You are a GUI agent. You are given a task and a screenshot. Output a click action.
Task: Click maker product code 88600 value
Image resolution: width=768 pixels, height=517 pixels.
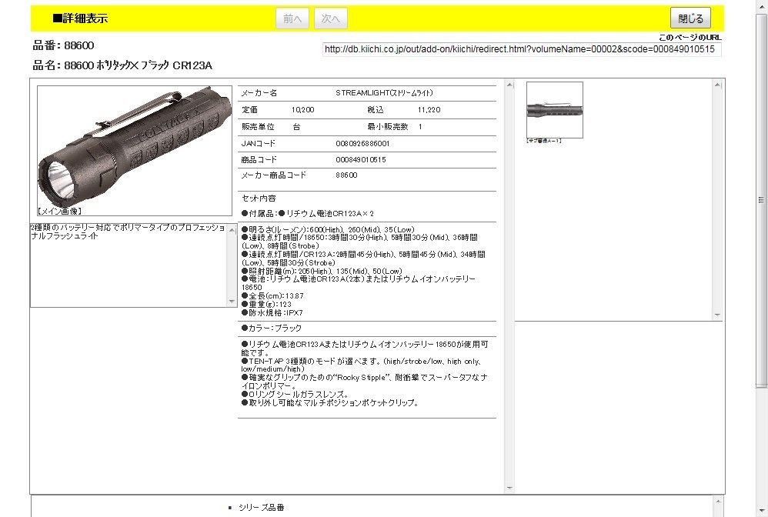tap(346, 175)
